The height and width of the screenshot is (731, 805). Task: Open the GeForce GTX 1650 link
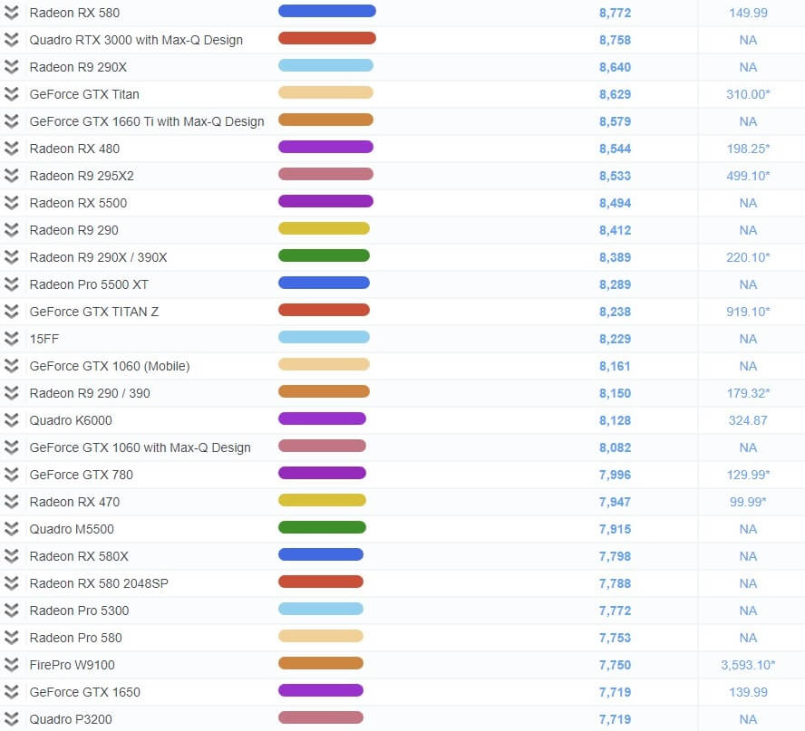(84, 693)
